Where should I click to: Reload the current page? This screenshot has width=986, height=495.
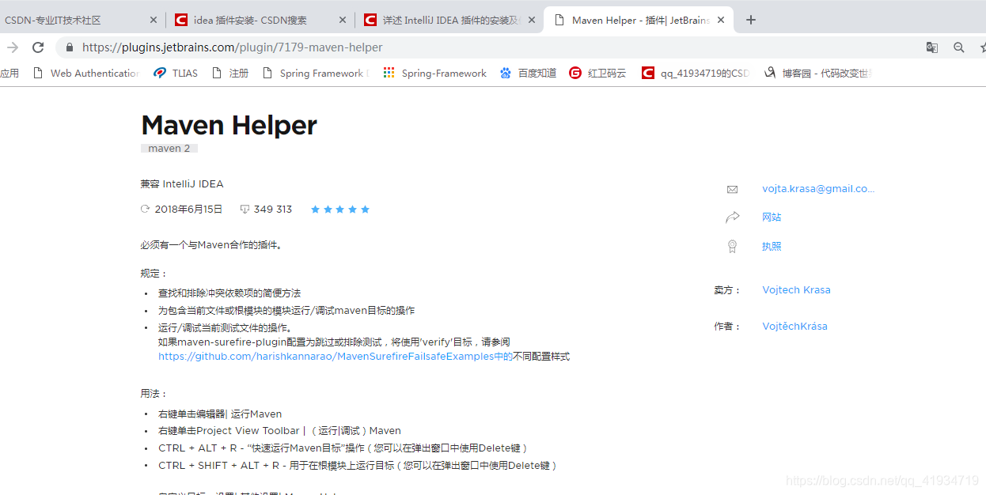click(x=38, y=47)
